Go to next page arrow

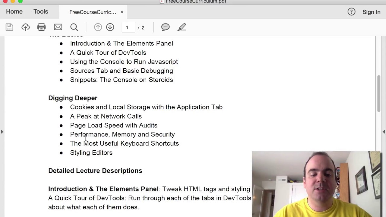pyautogui.click(x=110, y=27)
